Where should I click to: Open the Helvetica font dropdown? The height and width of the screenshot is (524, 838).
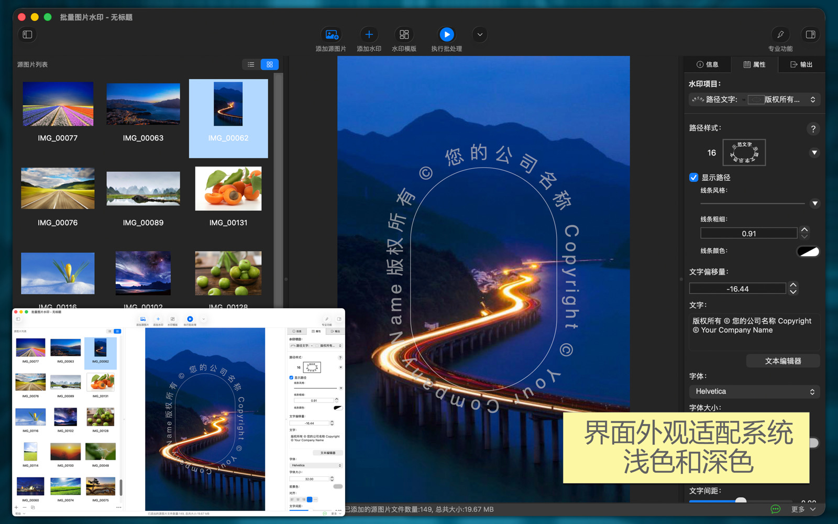pos(754,391)
